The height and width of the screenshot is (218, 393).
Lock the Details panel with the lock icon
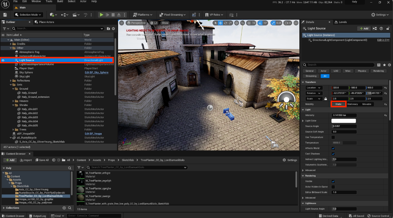tap(388, 29)
